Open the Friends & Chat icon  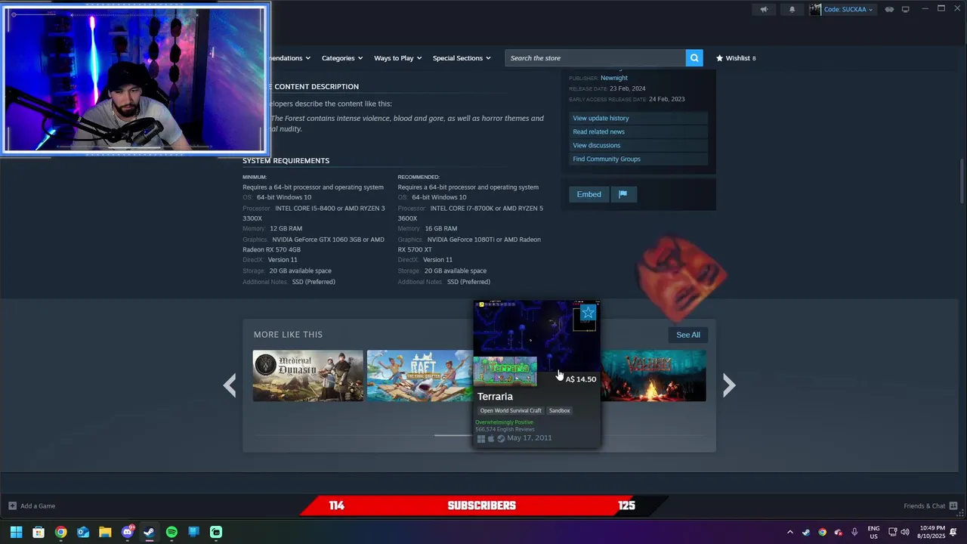click(953, 506)
